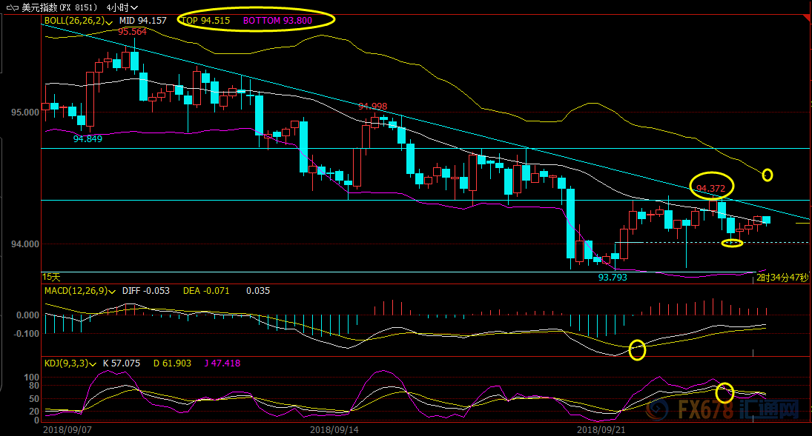Screen dimensions: 812x436
Task: Click the TOP 94.515 value
Action: [205, 21]
